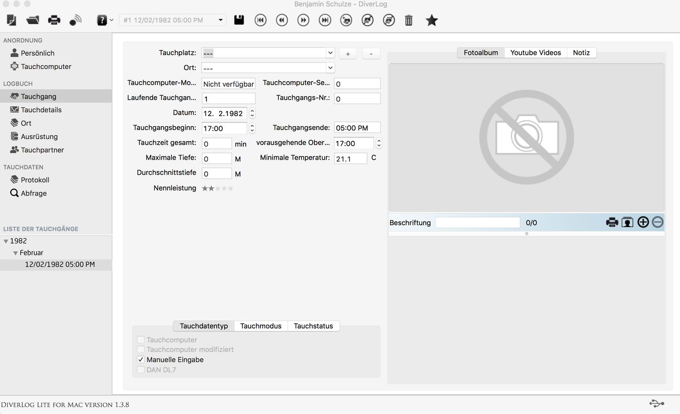The image size is (680, 414).
Task: Click the save floppy disk icon
Action: 239,20
